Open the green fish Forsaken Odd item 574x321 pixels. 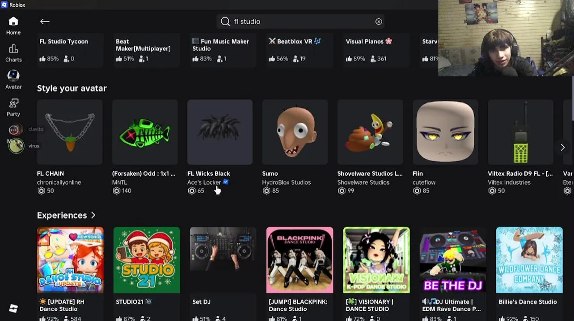click(145, 132)
